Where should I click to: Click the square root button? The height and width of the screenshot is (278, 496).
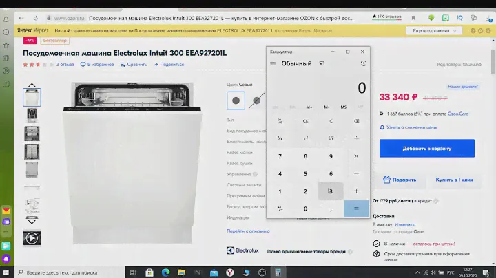[331, 138]
